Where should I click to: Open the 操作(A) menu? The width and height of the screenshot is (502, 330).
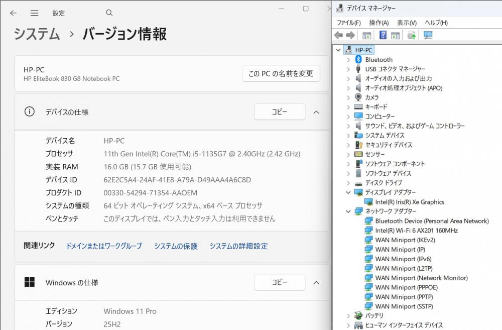[379, 23]
